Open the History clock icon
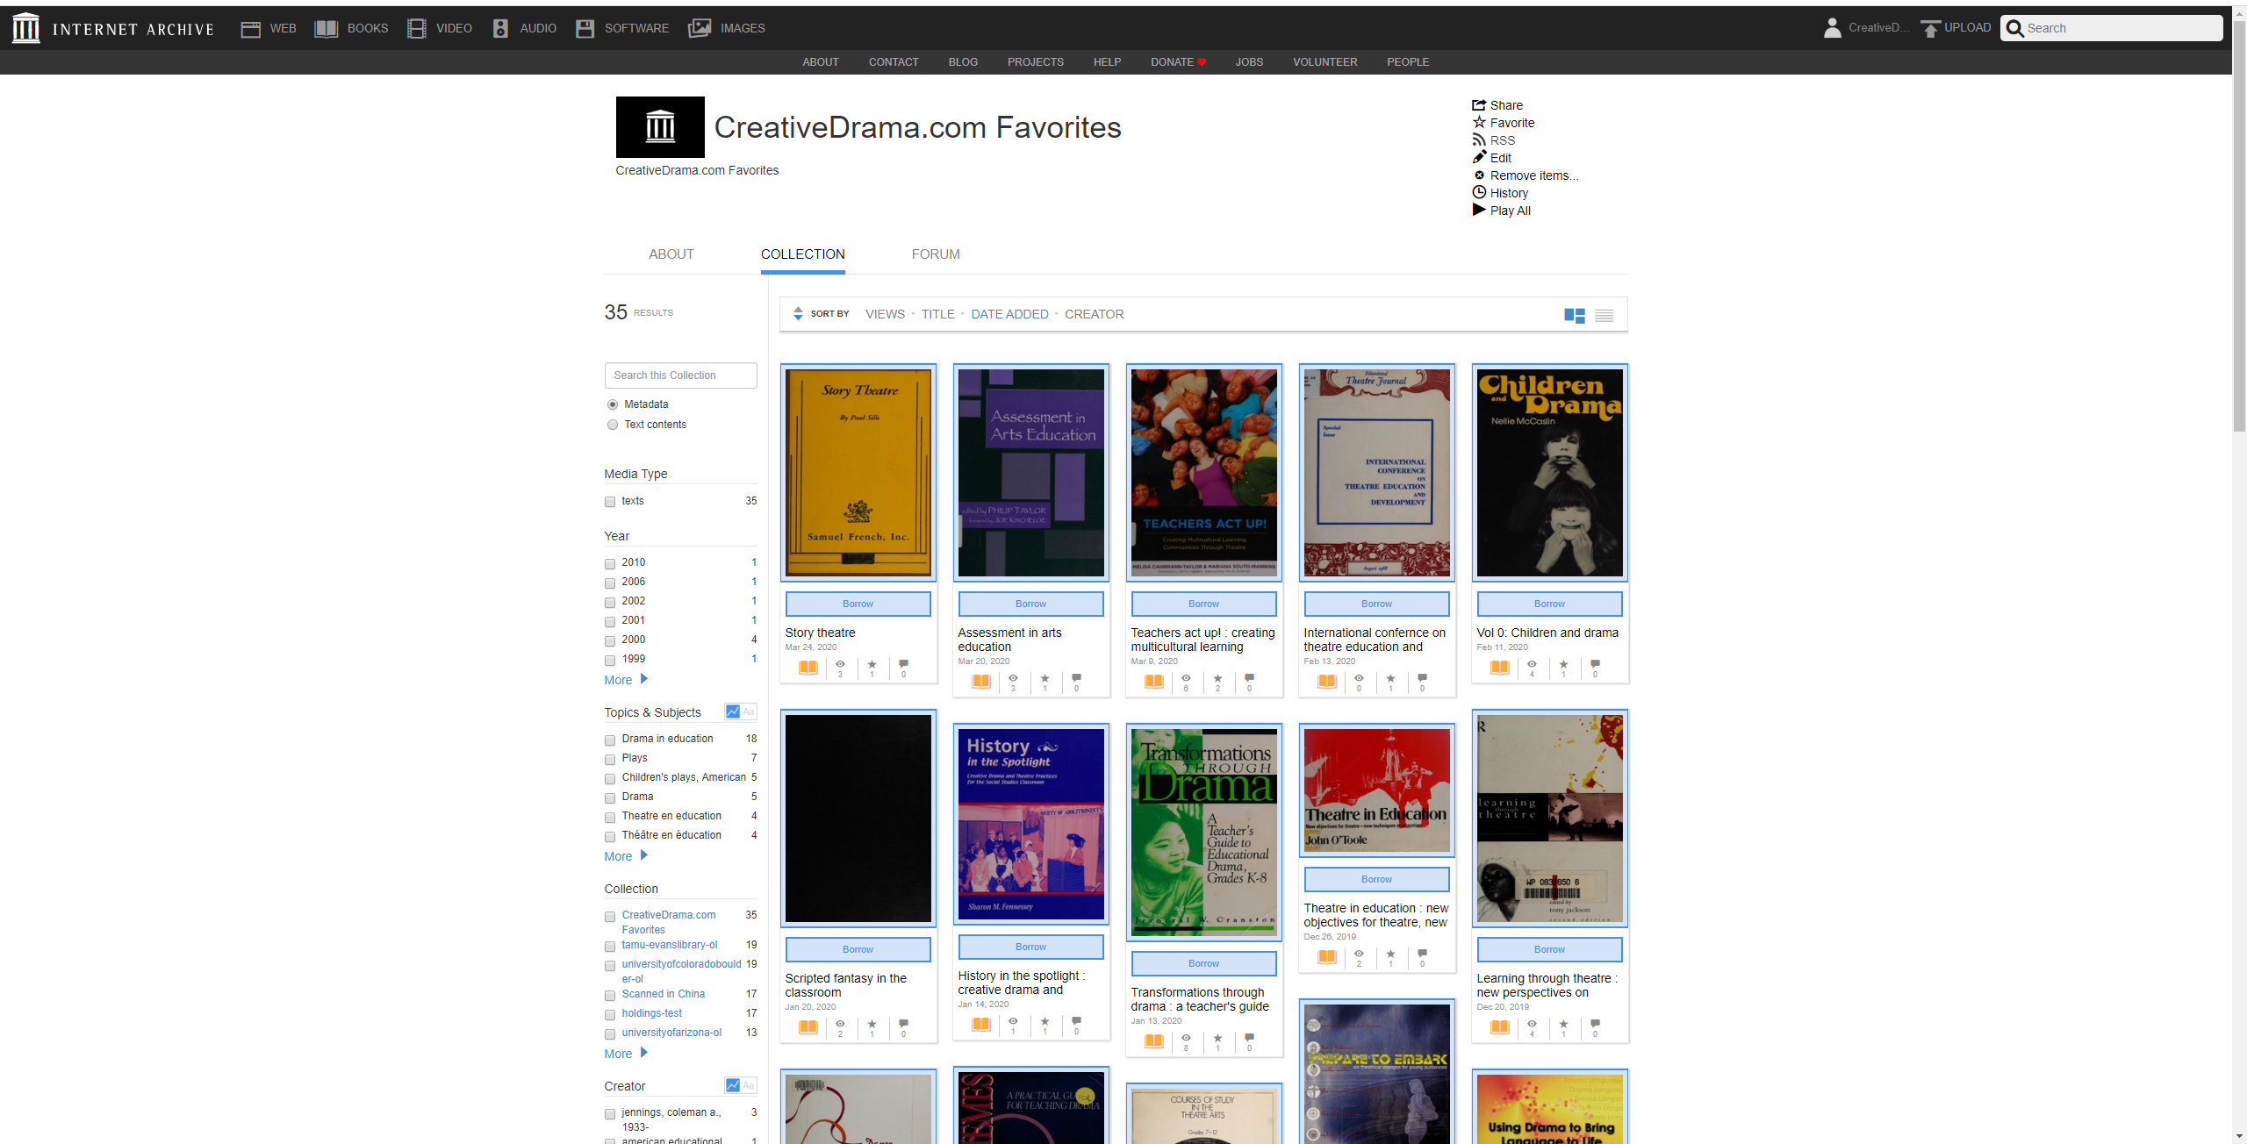This screenshot has width=2247, height=1144. coord(1479,192)
